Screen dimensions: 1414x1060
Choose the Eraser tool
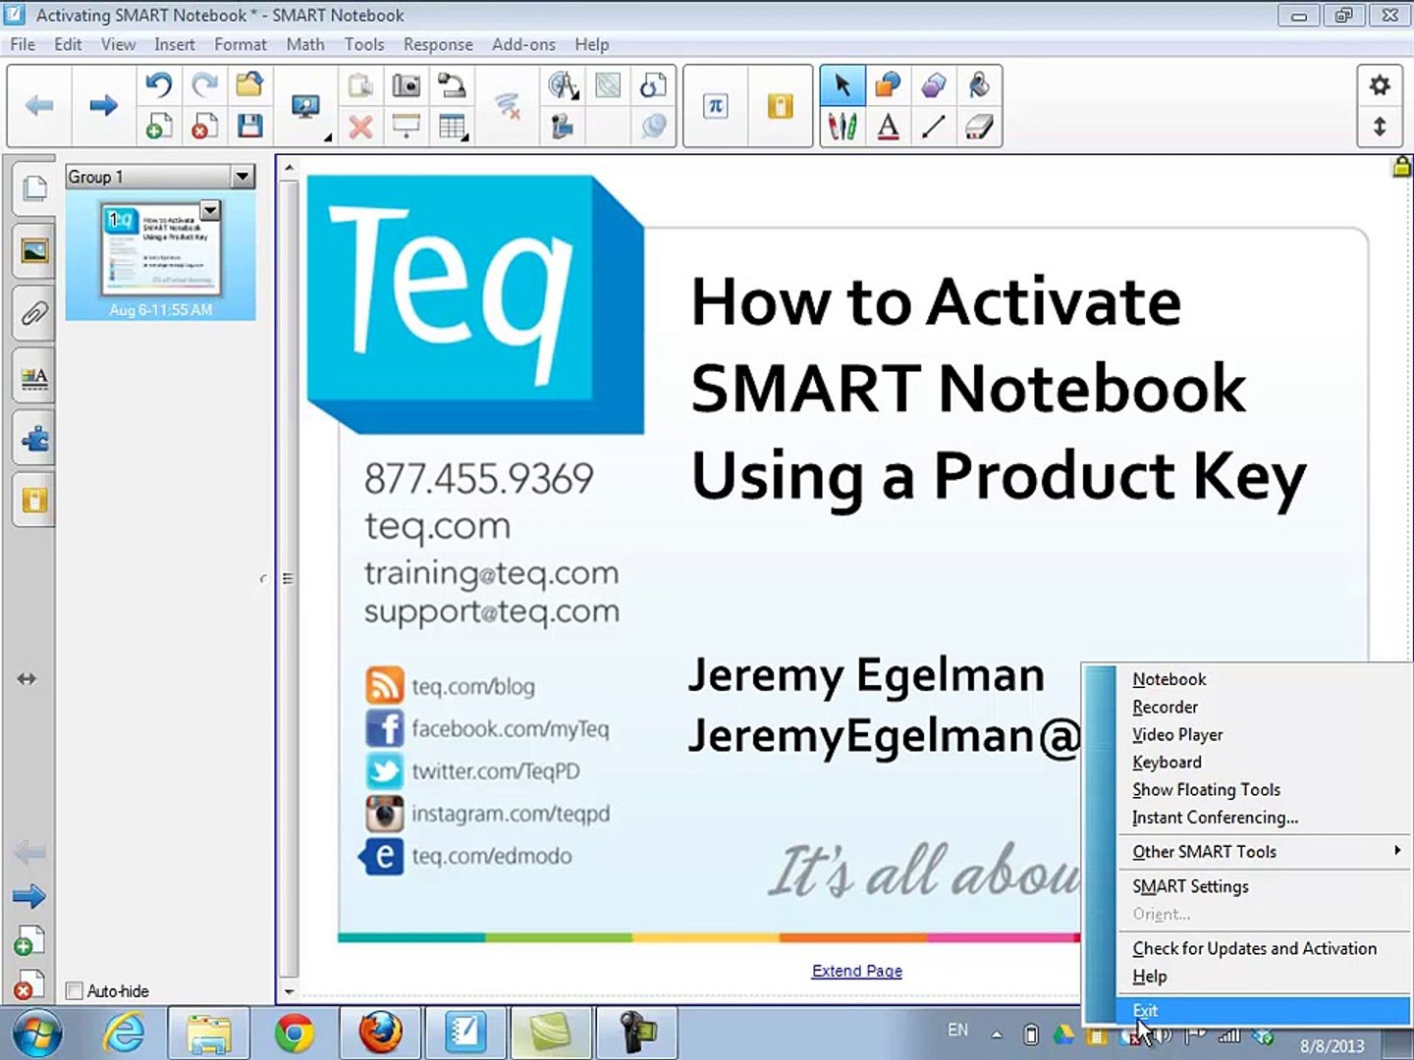pos(979,127)
